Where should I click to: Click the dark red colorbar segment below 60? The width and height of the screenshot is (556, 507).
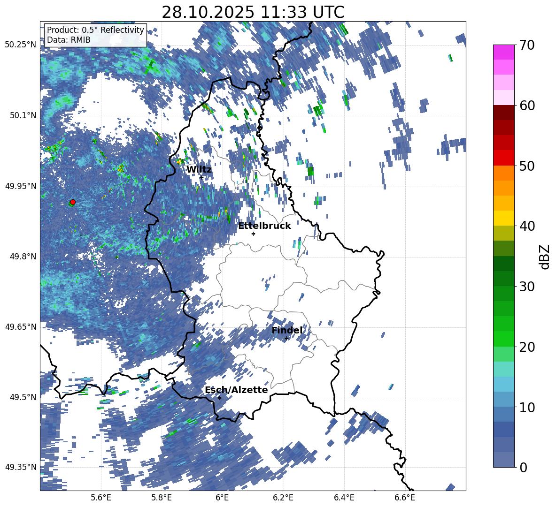(503, 113)
